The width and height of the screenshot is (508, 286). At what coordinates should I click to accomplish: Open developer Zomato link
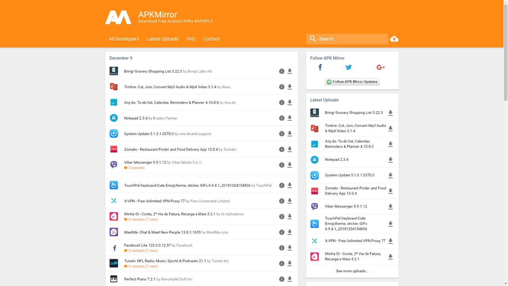point(230,149)
